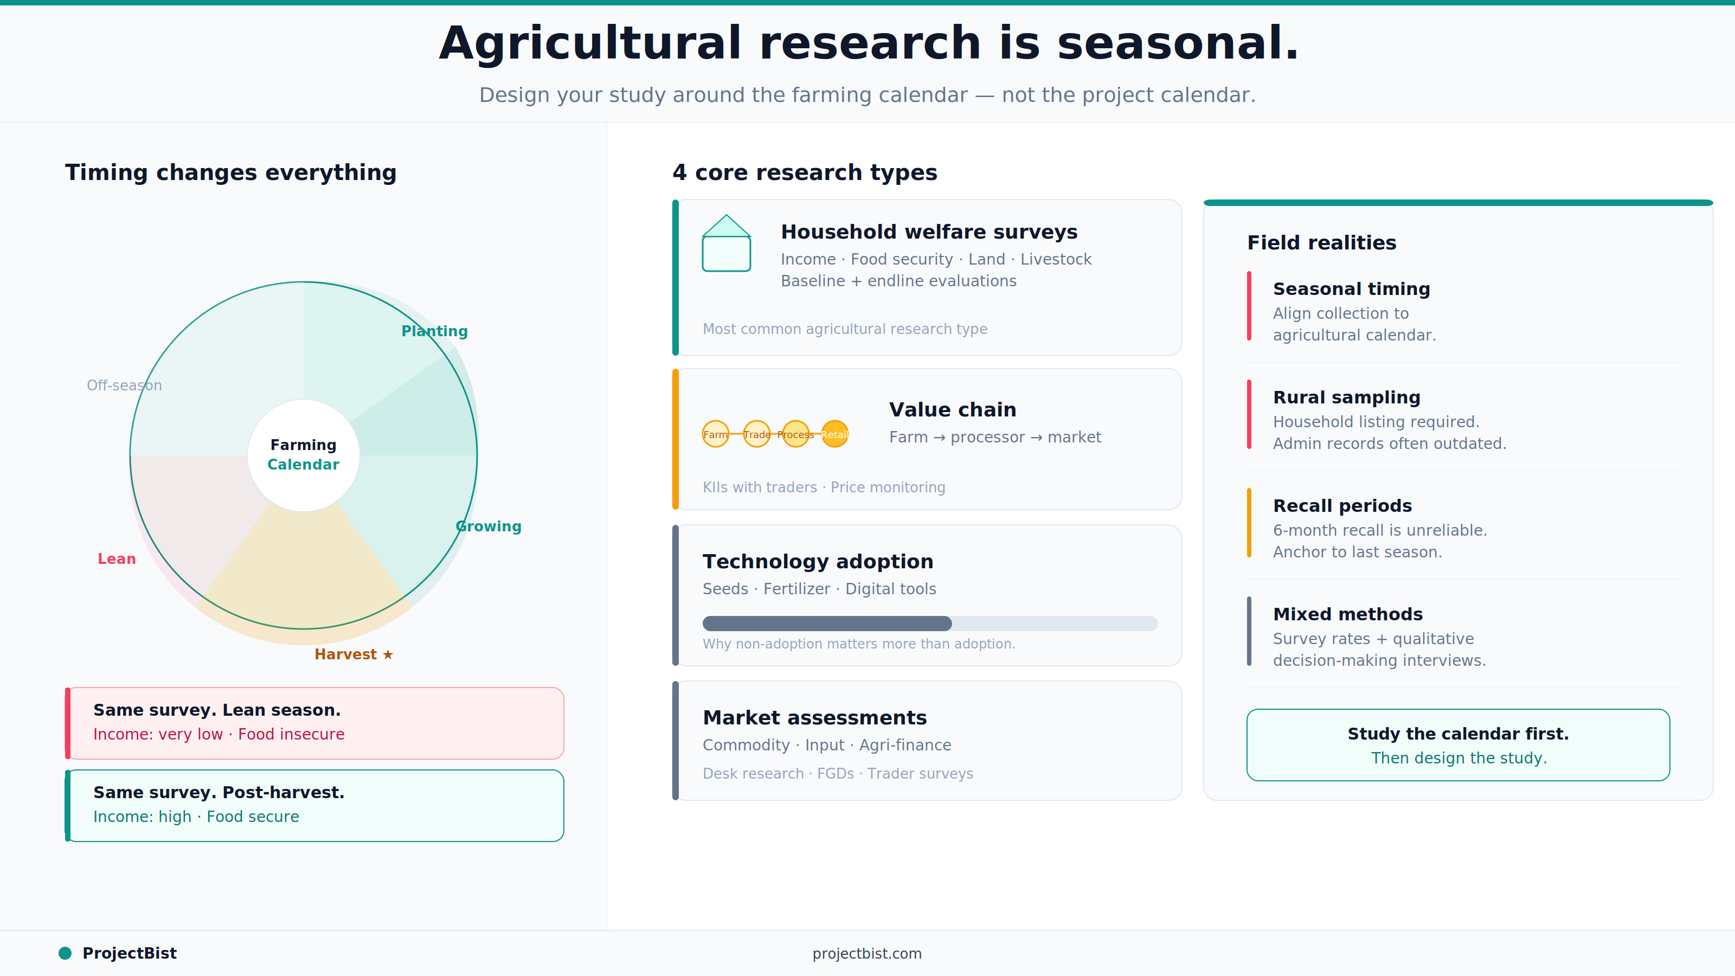This screenshot has width=1735, height=976.
Task: Click the Growing segment label
Action: click(x=489, y=526)
